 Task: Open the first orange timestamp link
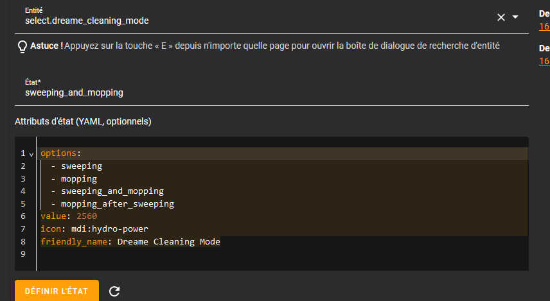pos(544,26)
